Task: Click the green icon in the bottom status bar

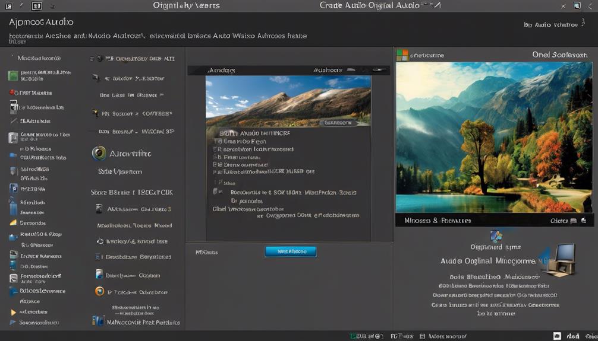Action: [353, 336]
